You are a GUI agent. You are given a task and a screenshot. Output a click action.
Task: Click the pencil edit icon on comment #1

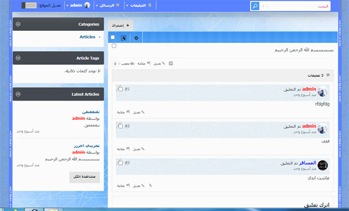pyautogui.click(x=143, y=112)
